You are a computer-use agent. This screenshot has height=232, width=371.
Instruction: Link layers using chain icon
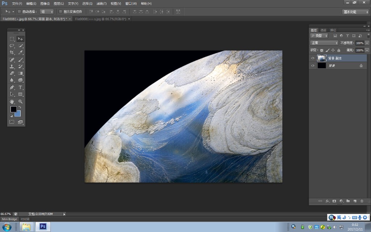click(320, 201)
